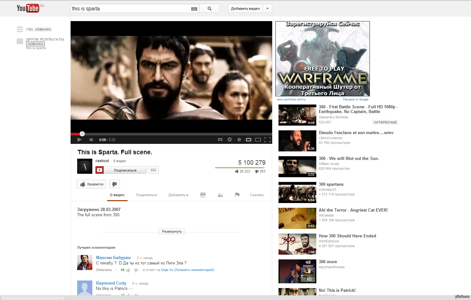Open the Добавить в tab
Screen dimensions: 471x300
(178, 195)
